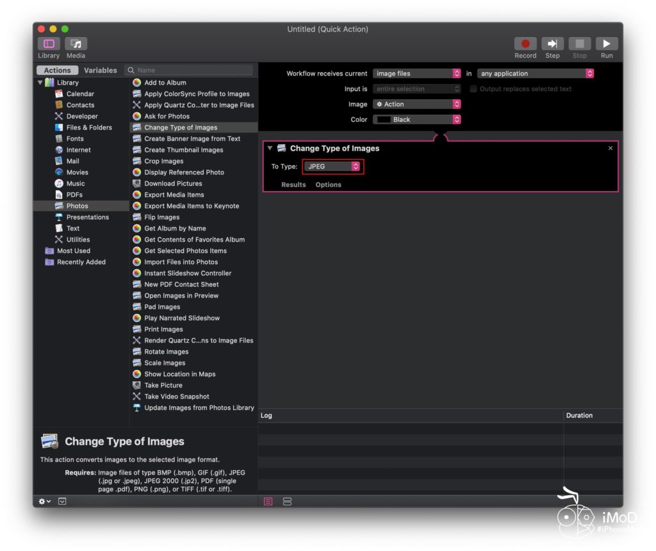The width and height of the screenshot is (656, 551).
Task: Select the Crop Images action
Action: click(x=163, y=161)
